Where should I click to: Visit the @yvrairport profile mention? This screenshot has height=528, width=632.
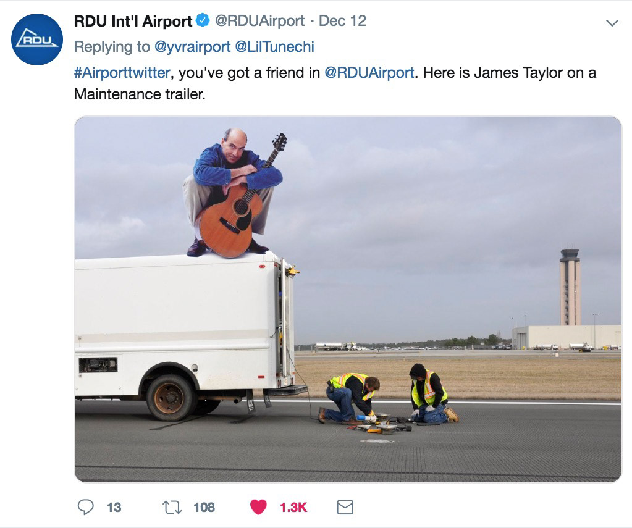(x=193, y=47)
